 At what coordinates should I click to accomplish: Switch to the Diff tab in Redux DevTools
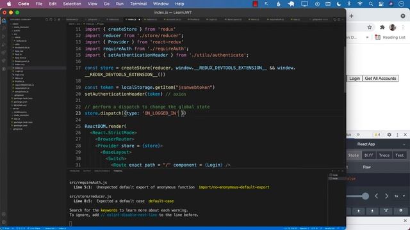[369, 155]
